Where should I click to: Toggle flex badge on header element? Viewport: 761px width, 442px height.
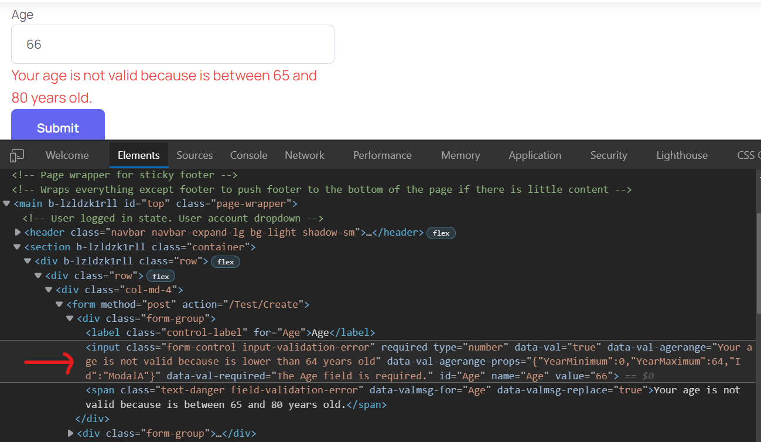click(441, 233)
